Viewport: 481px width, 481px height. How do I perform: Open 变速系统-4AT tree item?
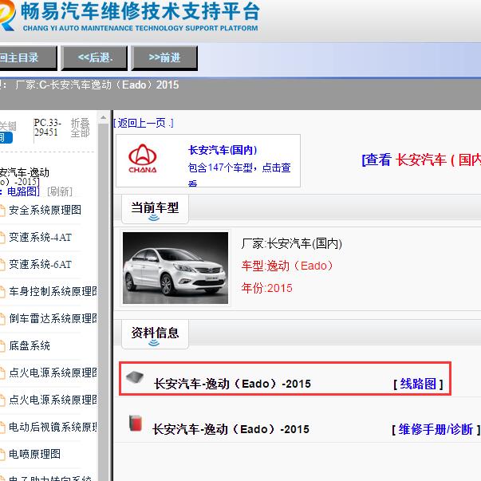click(x=40, y=237)
